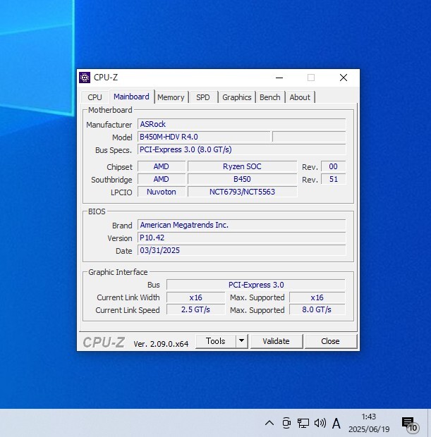Open the Meet Now tray icon
The height and width of the screenshot is (437, 431).
pos(286,423)
